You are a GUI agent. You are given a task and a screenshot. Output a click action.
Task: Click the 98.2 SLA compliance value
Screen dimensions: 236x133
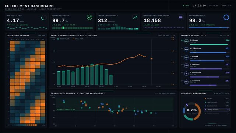coord(196,20)
